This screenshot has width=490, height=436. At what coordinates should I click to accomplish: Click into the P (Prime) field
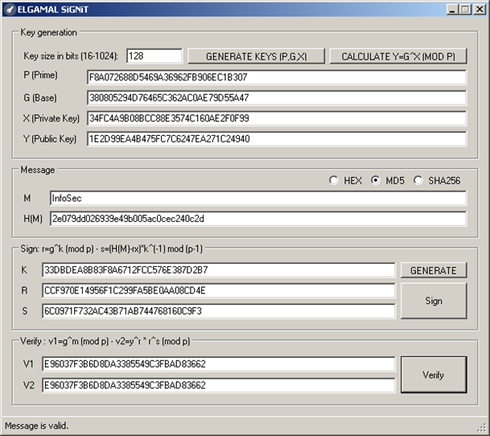276,77
